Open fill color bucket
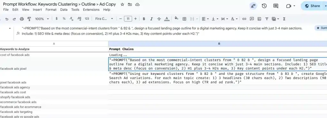This screenshot has width=327, height=118. coord(176,19)
